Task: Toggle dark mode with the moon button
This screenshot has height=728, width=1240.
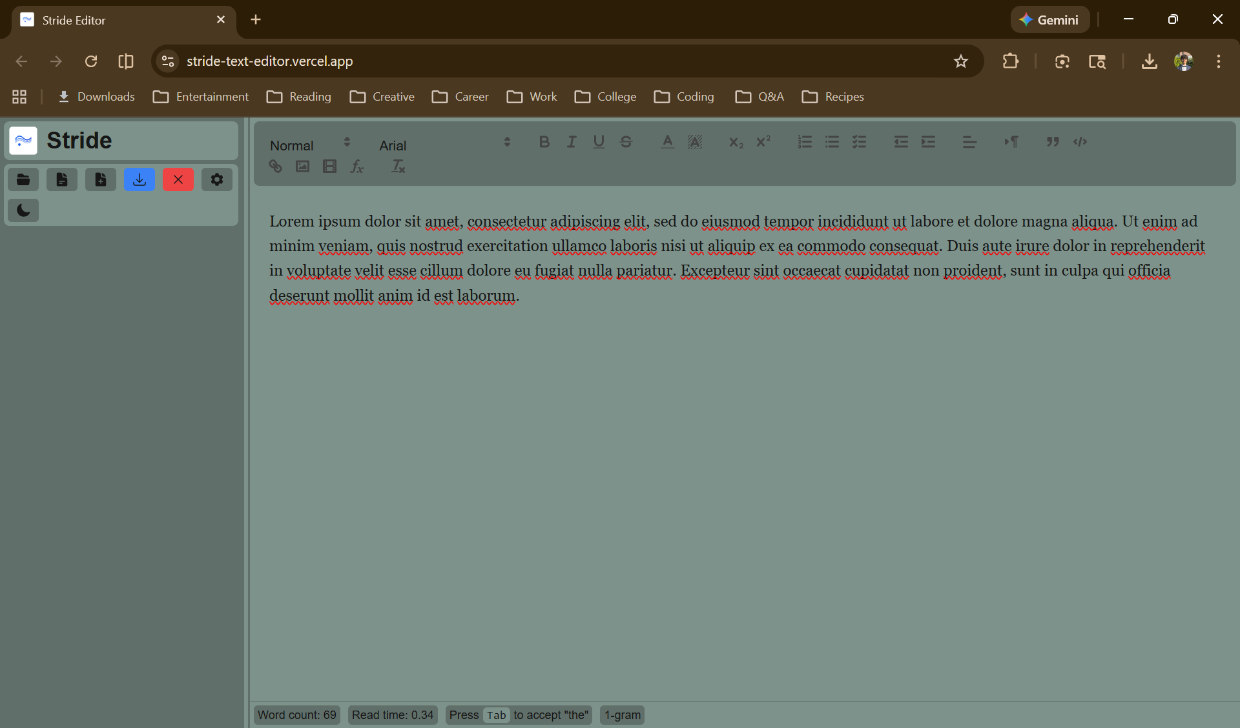Action: pyautogui.click(x=23, y=210)
